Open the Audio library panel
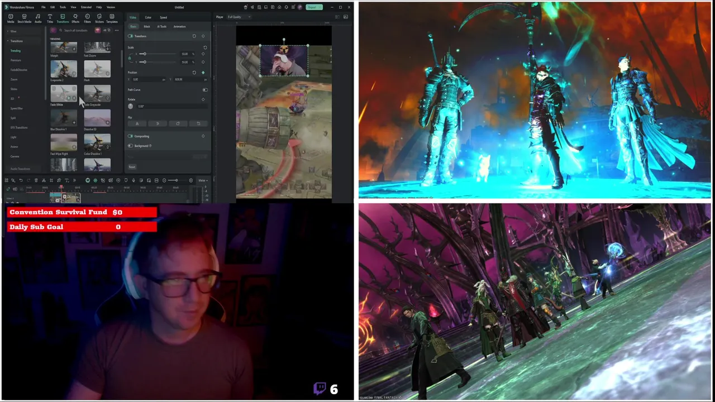The image size is (715, 402). click(38, 18)
